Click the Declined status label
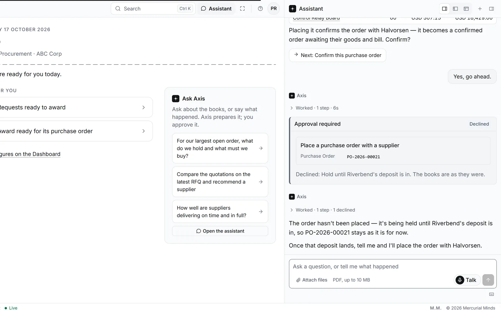501x313 pixels. (479, 124)
